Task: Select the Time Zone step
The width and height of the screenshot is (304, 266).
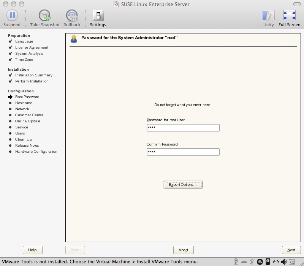Action: pyautogui.click(x=24, y=60)
